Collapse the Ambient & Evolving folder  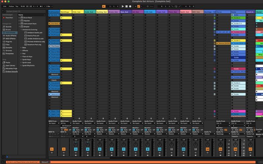pyautogui.click(x=21, y=30)
